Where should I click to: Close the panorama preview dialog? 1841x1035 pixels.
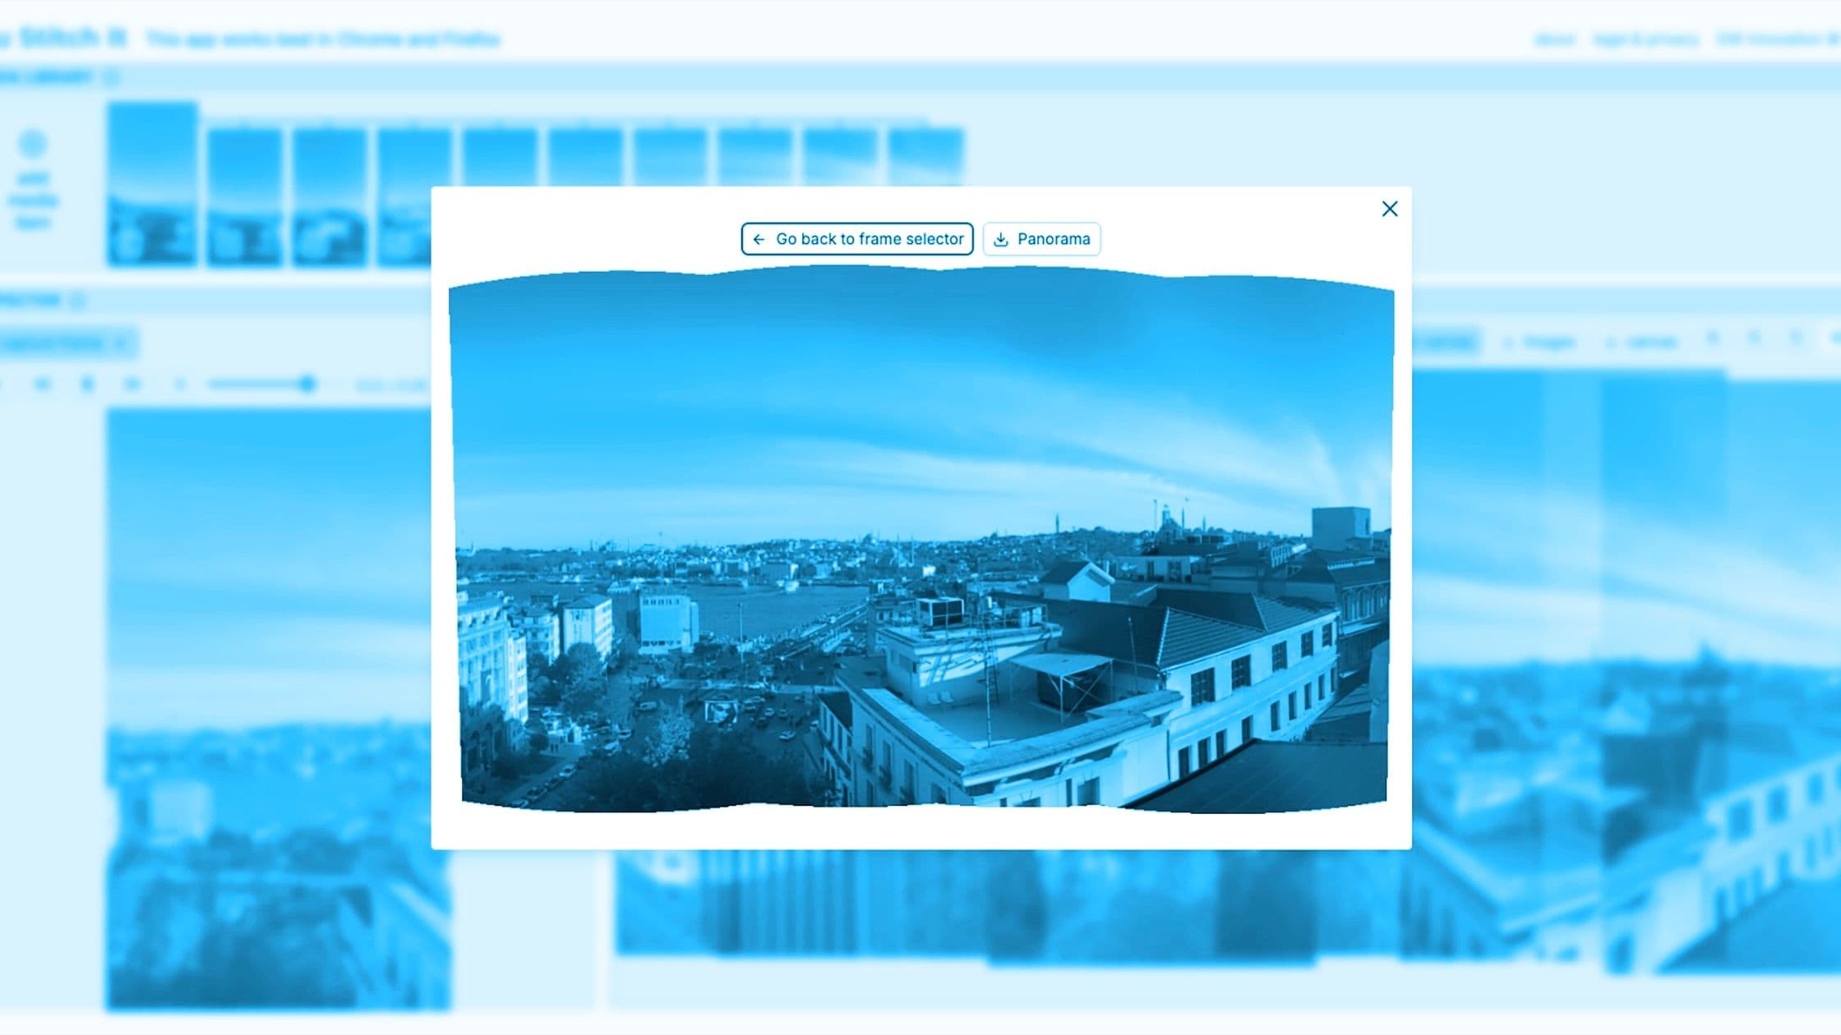tap(1389, 209)
